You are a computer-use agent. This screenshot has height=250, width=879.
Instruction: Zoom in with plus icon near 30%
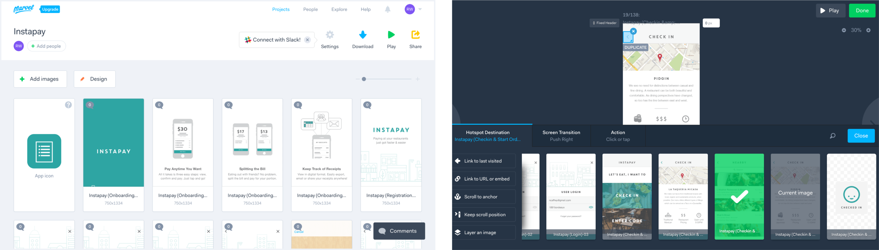coord(868,30)
